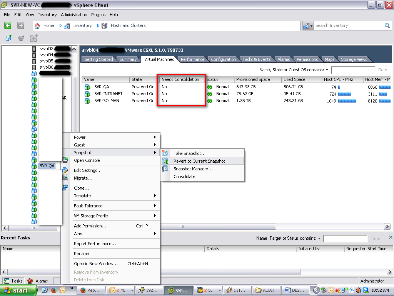Click the inventory tree scroll up arrow
The image size is (394, 296).
(x=74, y=49)
